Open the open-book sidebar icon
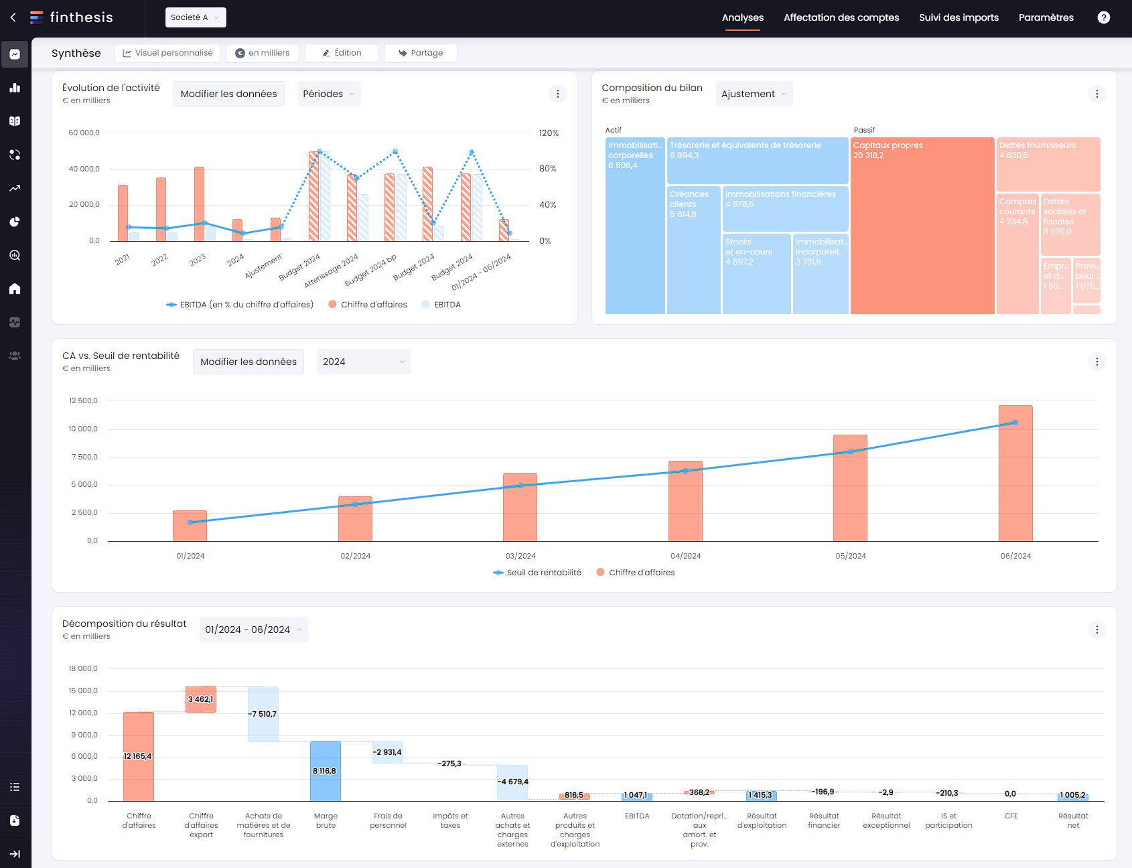 [x=15, y=121]
